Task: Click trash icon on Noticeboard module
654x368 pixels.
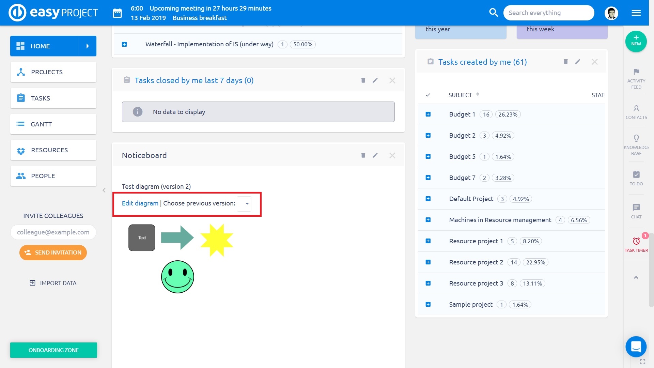Action: [x=363, y=155]
